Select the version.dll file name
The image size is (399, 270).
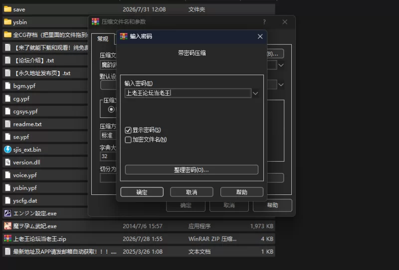pyautogui.click(x=27, y=163)
